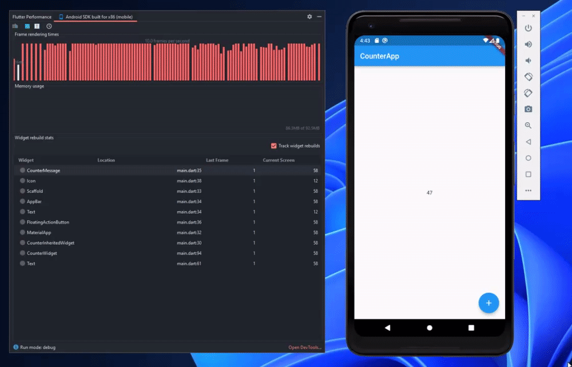Click the emulator power button
Image resolution: width=572 pixels, height=367 pixels.
528,28
